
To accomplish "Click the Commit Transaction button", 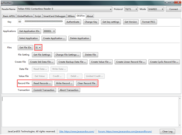I will point(44,90).
